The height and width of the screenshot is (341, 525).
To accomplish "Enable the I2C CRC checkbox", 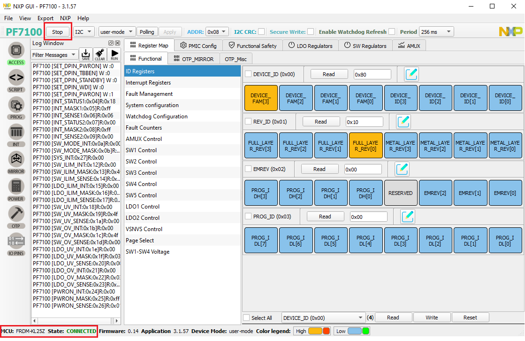I will [261, 32].
